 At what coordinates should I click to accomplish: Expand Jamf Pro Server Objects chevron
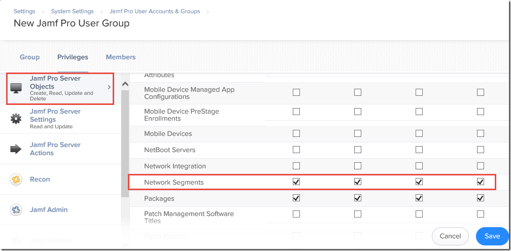(x=109, y=87)
